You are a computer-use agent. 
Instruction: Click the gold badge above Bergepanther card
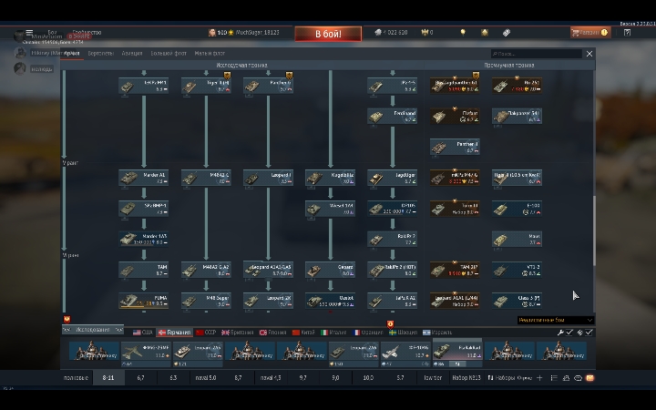[x=476, y=76]
